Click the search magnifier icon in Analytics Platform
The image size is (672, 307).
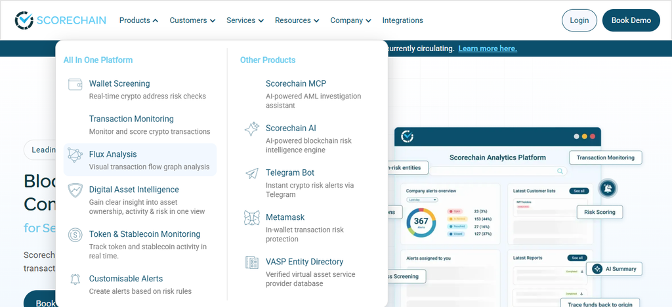click(560, 171)
